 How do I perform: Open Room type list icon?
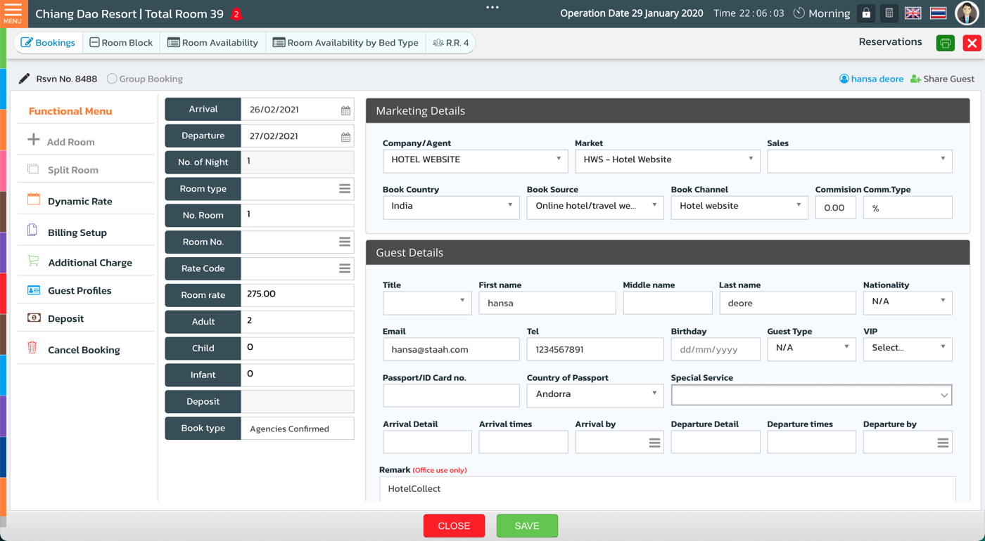[x=345, y=188]
